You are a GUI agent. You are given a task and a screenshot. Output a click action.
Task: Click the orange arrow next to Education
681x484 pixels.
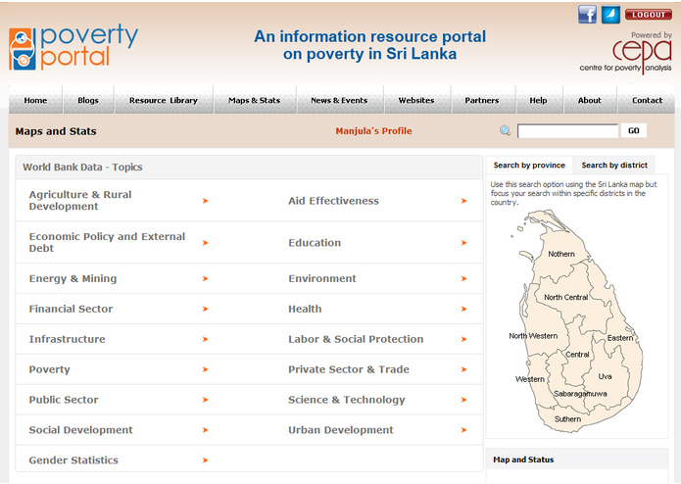point(463,243)
